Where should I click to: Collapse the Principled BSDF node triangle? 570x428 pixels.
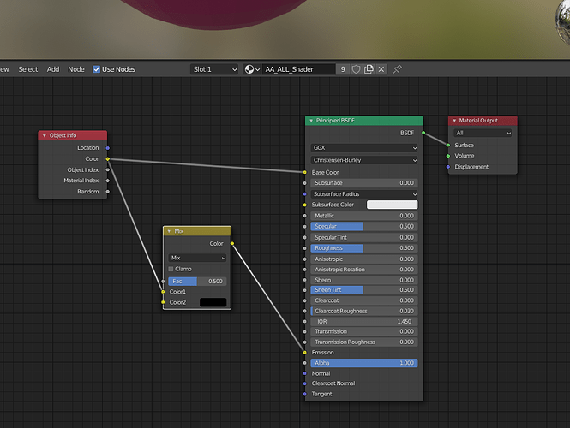click(311, 121)
